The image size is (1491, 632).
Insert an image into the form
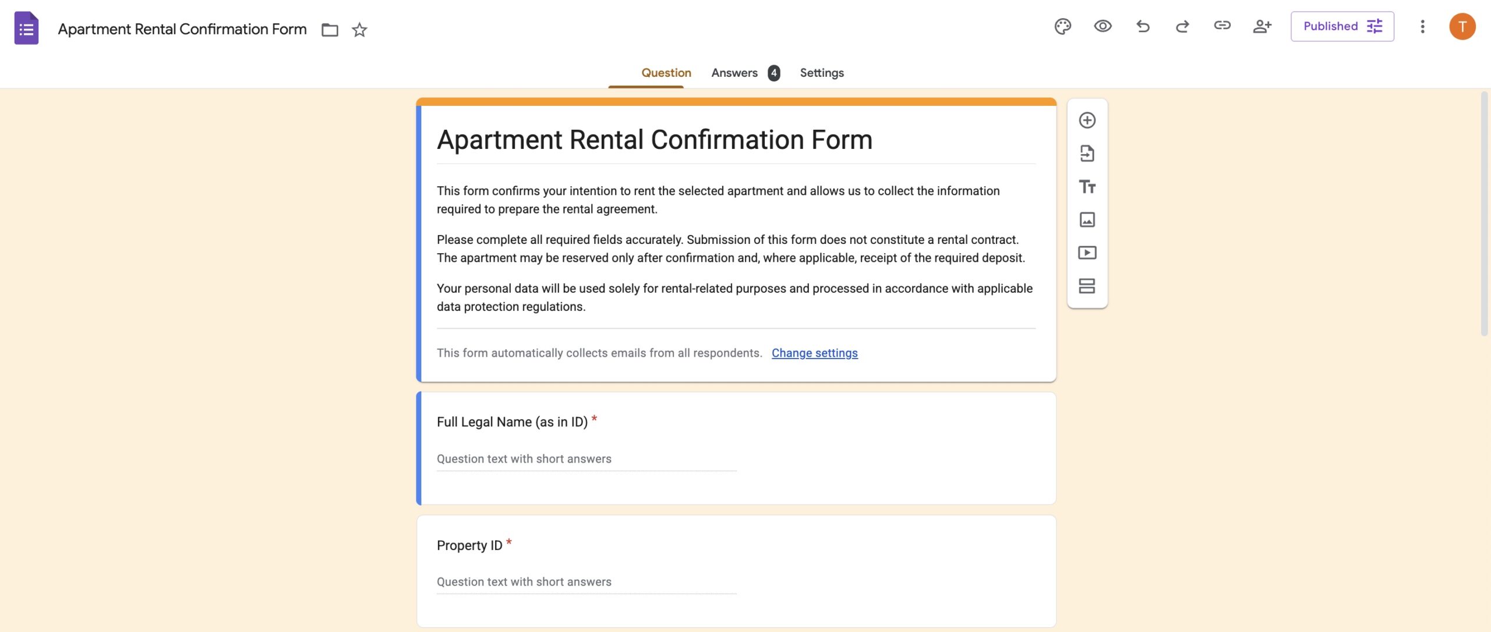coord(1087,219)
